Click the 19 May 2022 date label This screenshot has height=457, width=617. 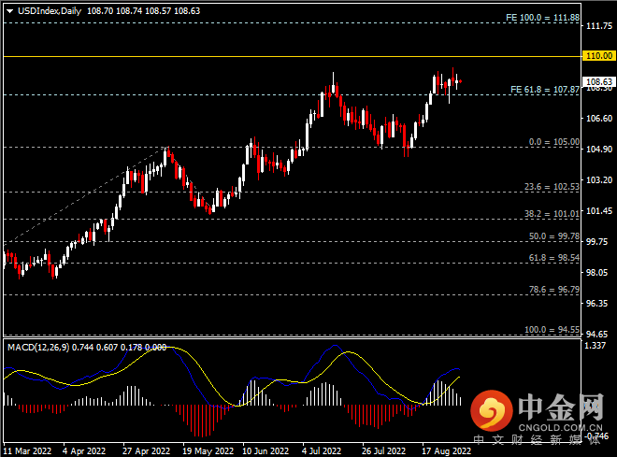coord(208,451)
